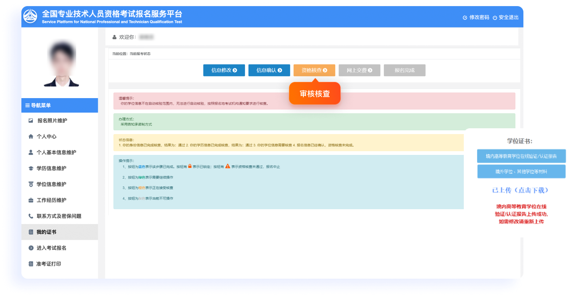Select the 安全退出 power icon
Viewport: 583px width, 297px height.
click(496, 17)
